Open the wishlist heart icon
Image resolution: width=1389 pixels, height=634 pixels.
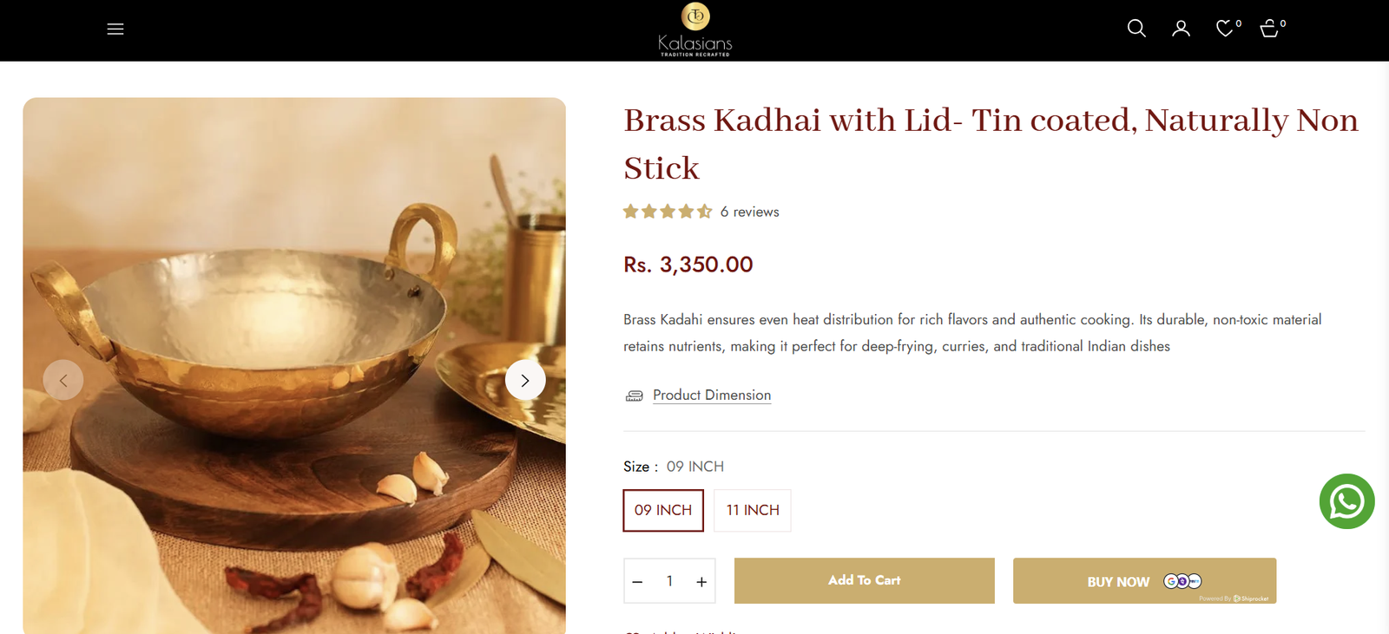pos(1225,29)
